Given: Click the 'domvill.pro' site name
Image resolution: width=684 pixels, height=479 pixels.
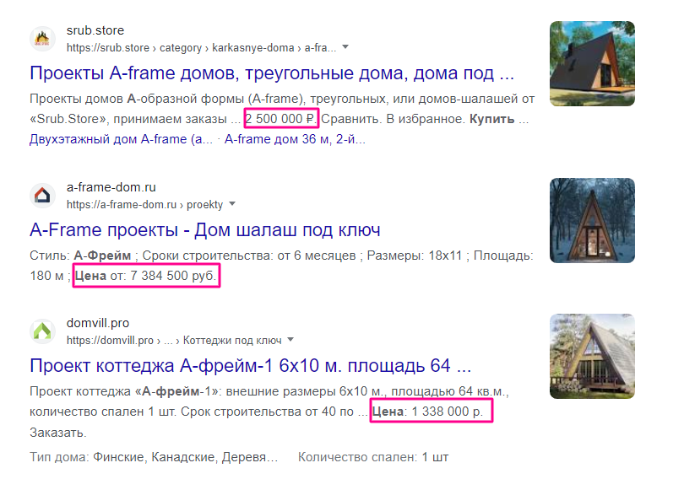Looking at the screenshot, I should click(98, 323).
